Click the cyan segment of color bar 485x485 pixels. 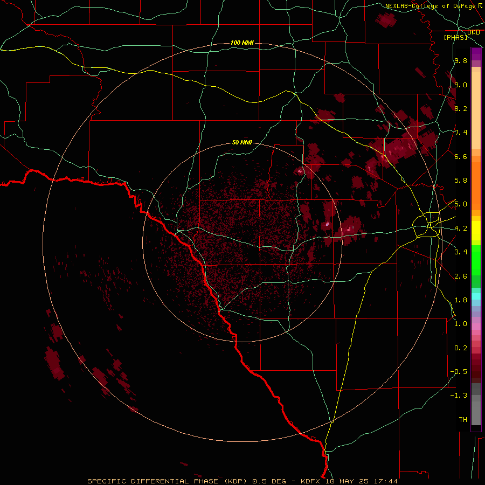(476, 296)
